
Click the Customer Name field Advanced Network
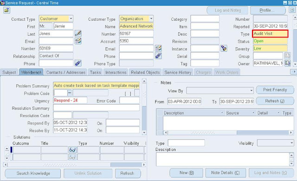pyautogui.click(x=136, y=26)
